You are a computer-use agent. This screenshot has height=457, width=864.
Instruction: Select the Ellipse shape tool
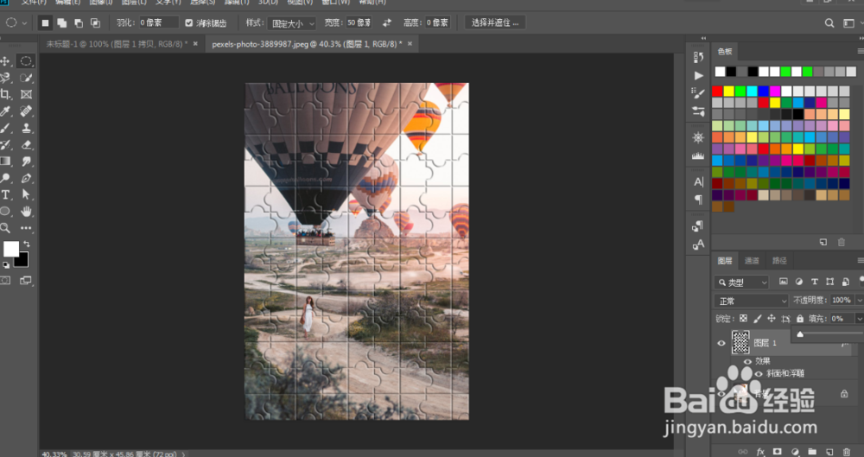click(x=5, y=211)
